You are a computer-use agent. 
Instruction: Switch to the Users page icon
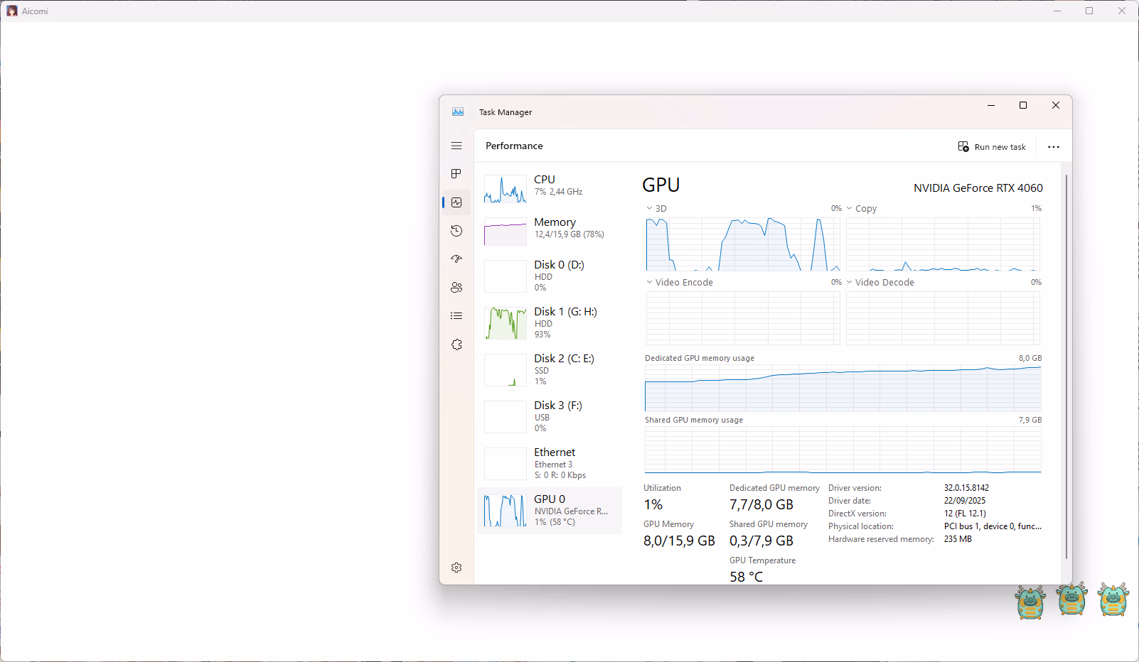pyautogui.click(x=456, y=288)
